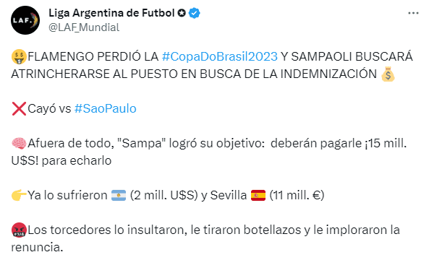The image size is (429, 260).
Task: Click the money bag emoji
Action: [388, 74]
